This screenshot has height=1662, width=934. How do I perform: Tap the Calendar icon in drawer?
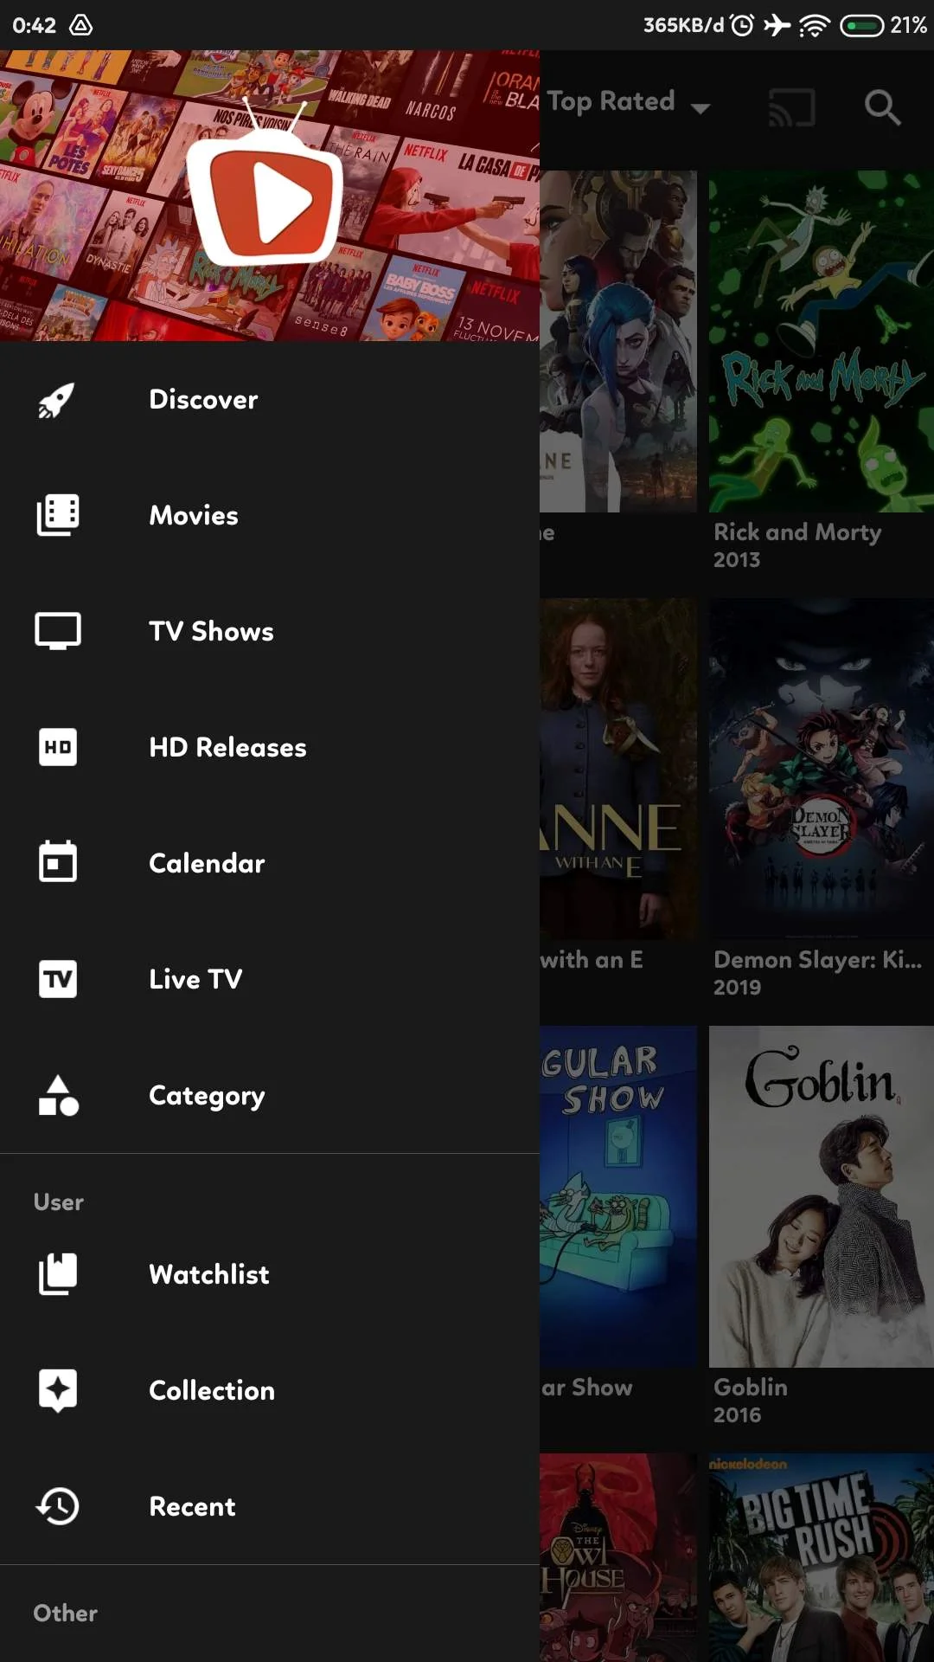coord(57,862)
